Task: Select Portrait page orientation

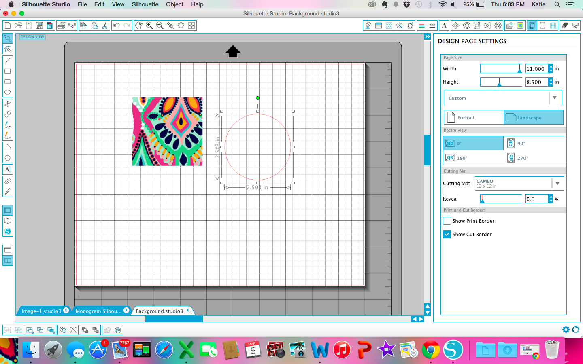Action: 474,118
